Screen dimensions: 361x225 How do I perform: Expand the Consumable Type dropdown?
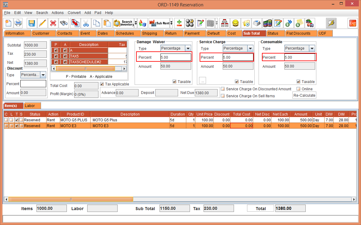312,48
